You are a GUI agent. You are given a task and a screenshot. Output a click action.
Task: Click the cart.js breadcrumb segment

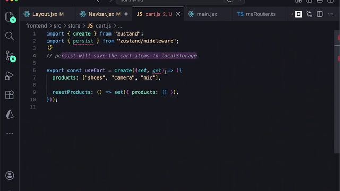(x=99, y=26)
